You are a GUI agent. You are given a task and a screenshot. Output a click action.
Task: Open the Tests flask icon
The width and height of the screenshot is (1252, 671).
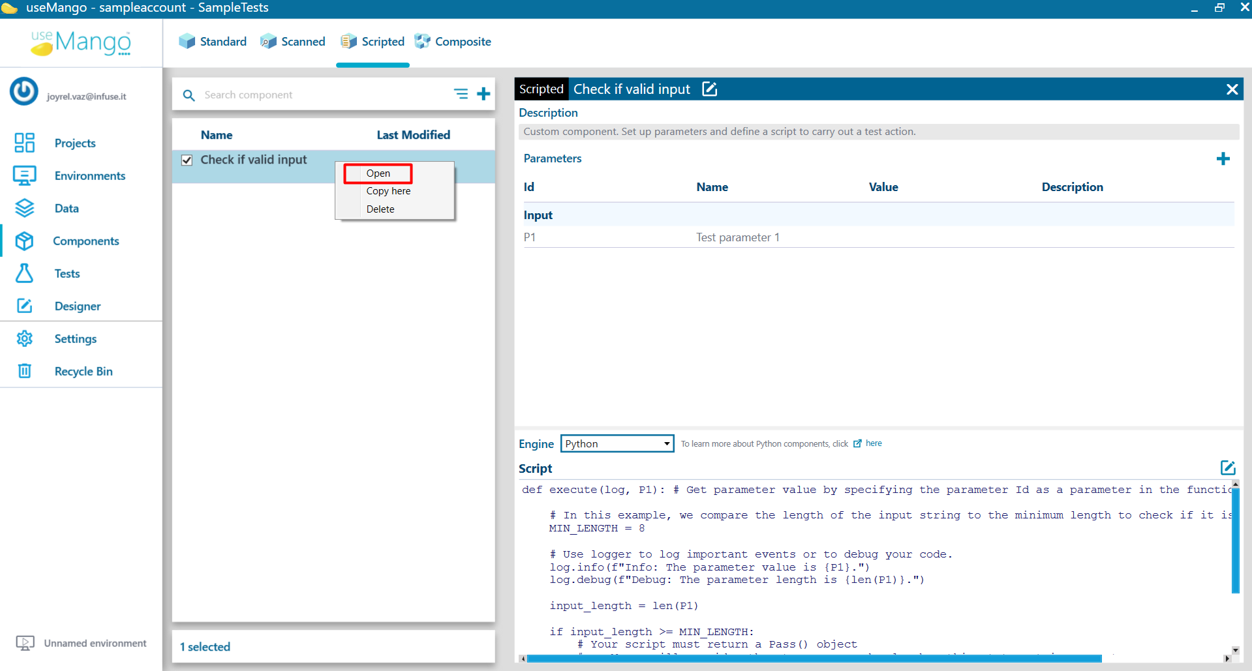pyautogui.click(x=24, y=273)
